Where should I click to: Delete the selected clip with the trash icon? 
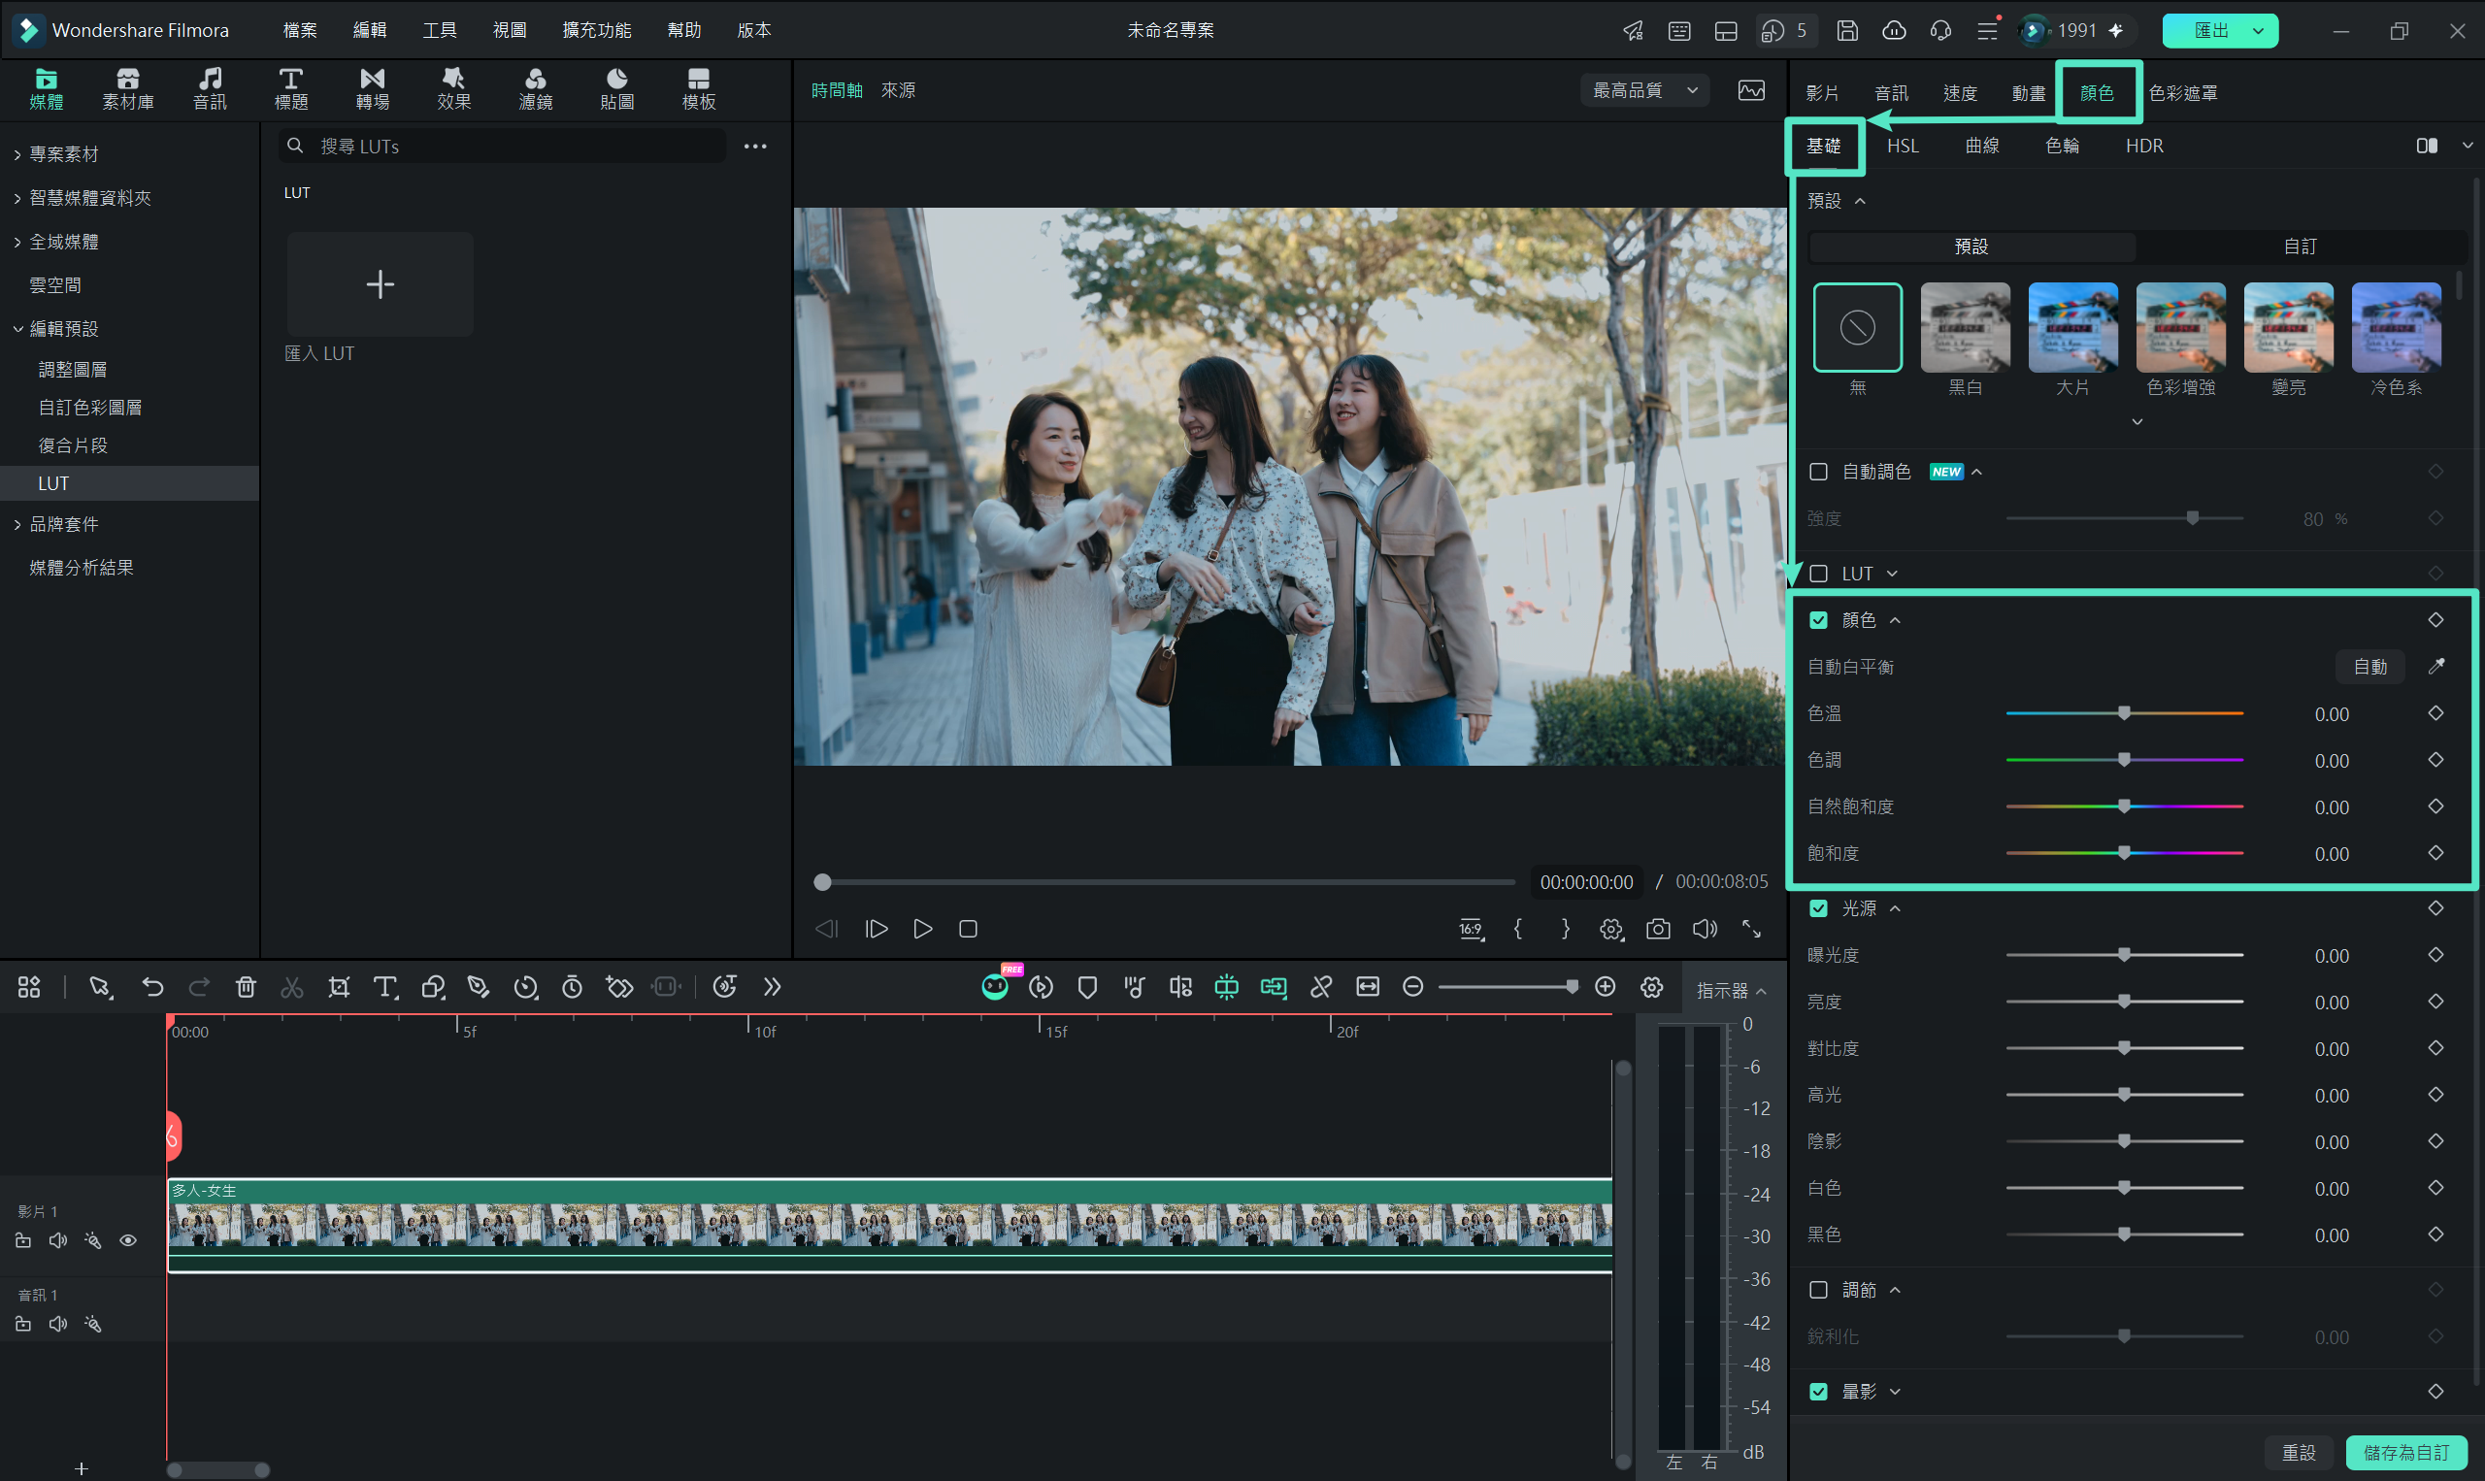[246, 987]
